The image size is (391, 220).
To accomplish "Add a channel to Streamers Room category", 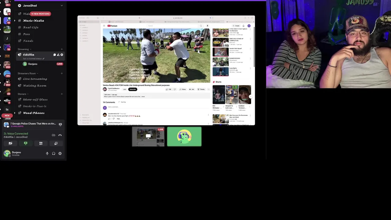I will (62, 73).
